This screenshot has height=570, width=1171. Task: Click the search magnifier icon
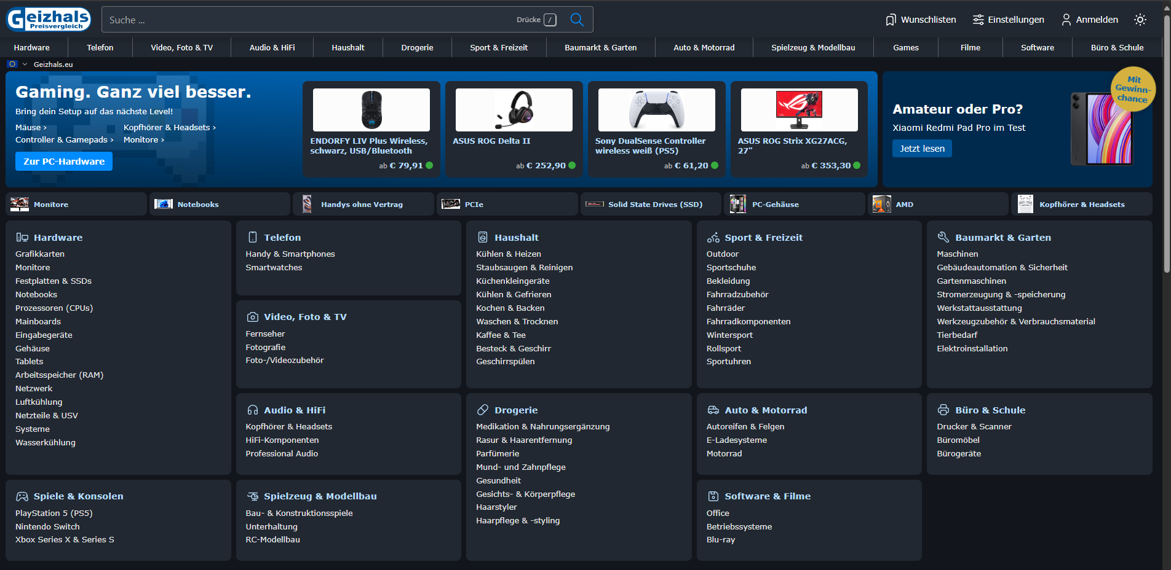click(x=576, y=20)
